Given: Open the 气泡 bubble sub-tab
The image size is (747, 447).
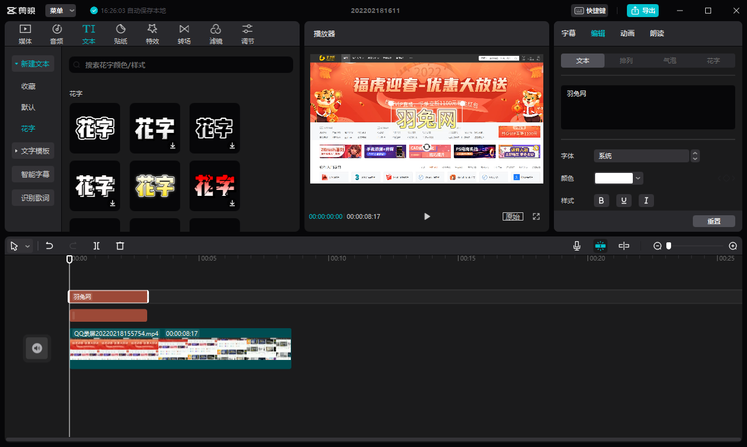Looking at the screenshot, I should coord(670,61).
